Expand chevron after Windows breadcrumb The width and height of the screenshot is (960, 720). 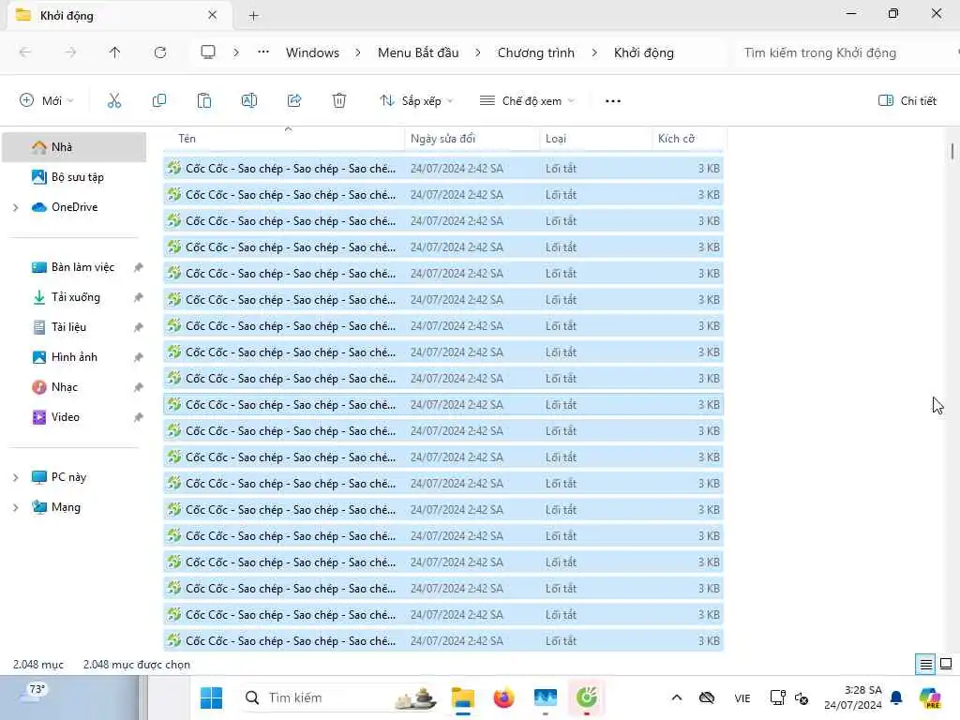tap(358, 52)
